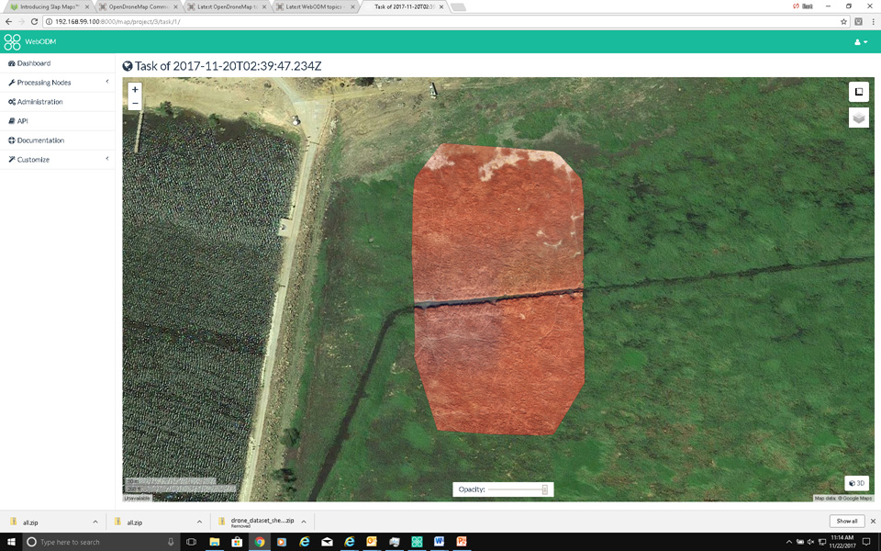The image size is (881, 551).
Task: Select the layers icon on the map
Action: [x=859, y=118]
